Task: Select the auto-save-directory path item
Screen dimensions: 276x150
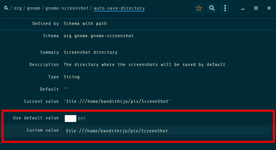Action: 119,8
